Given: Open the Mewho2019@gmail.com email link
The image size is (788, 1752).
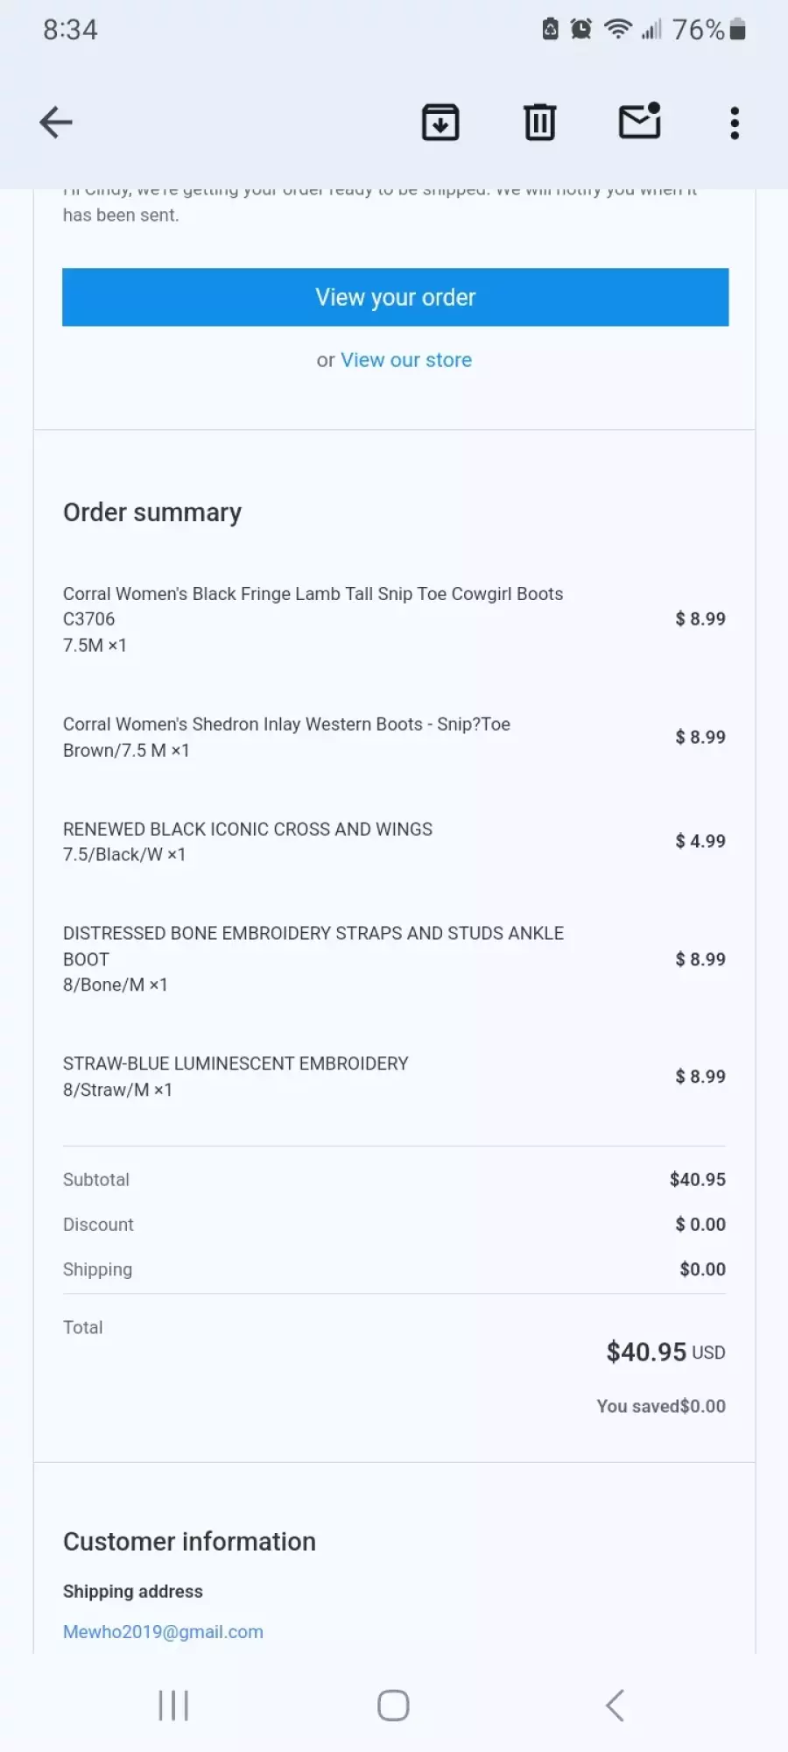Looking at the screenshot, I should [x=163, y=1631].
